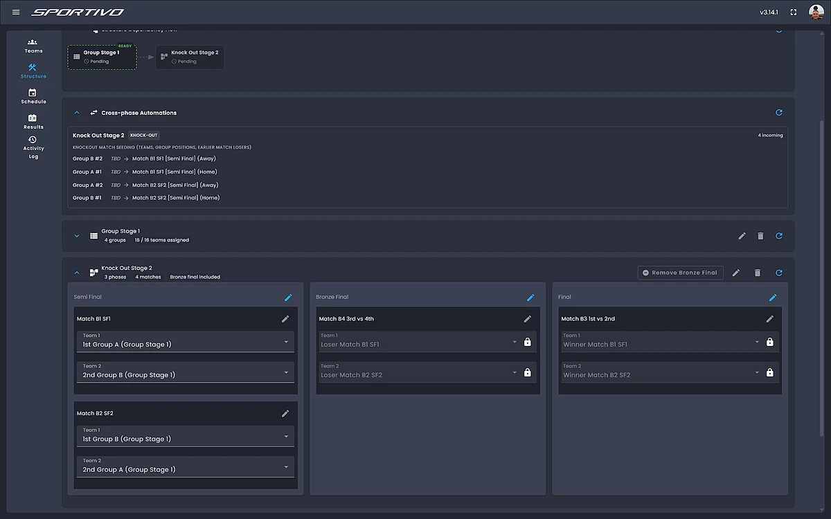Click the 4 incoming label
The width and height of the screenshot is (831, 519).
(x=770, y=136)
